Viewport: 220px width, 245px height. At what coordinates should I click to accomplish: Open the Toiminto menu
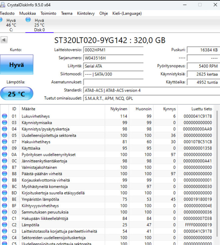tap(48, 13)
